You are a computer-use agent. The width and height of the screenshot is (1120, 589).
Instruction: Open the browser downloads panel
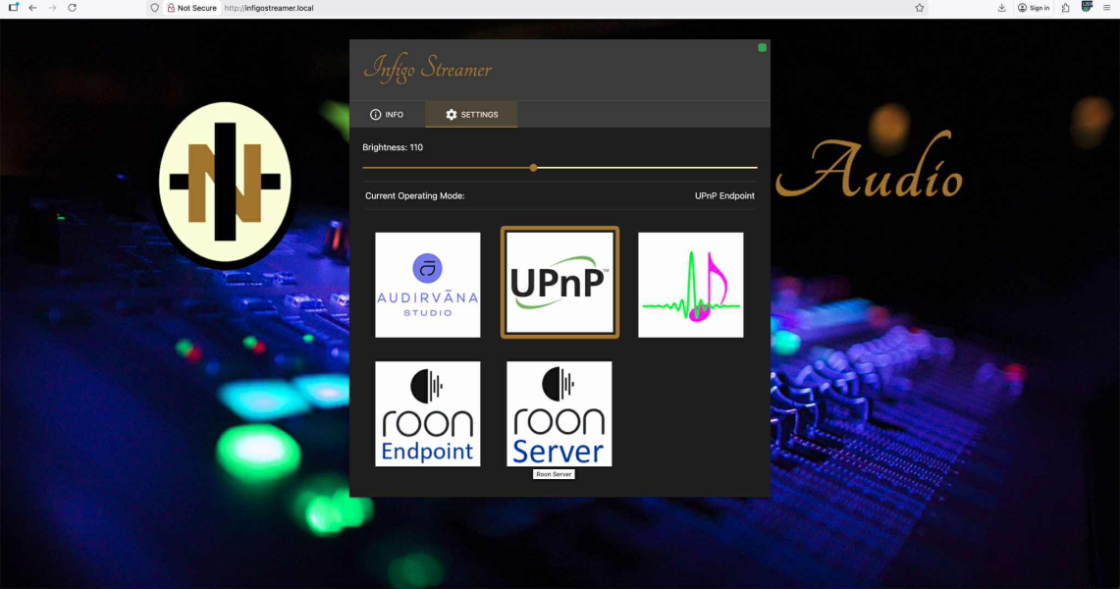[x=1001, y=8]
